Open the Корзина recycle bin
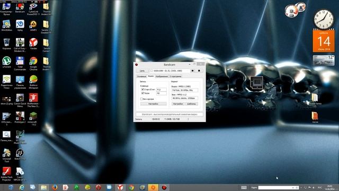The height and width of the screenshot is (191, 339). point(6,44)
